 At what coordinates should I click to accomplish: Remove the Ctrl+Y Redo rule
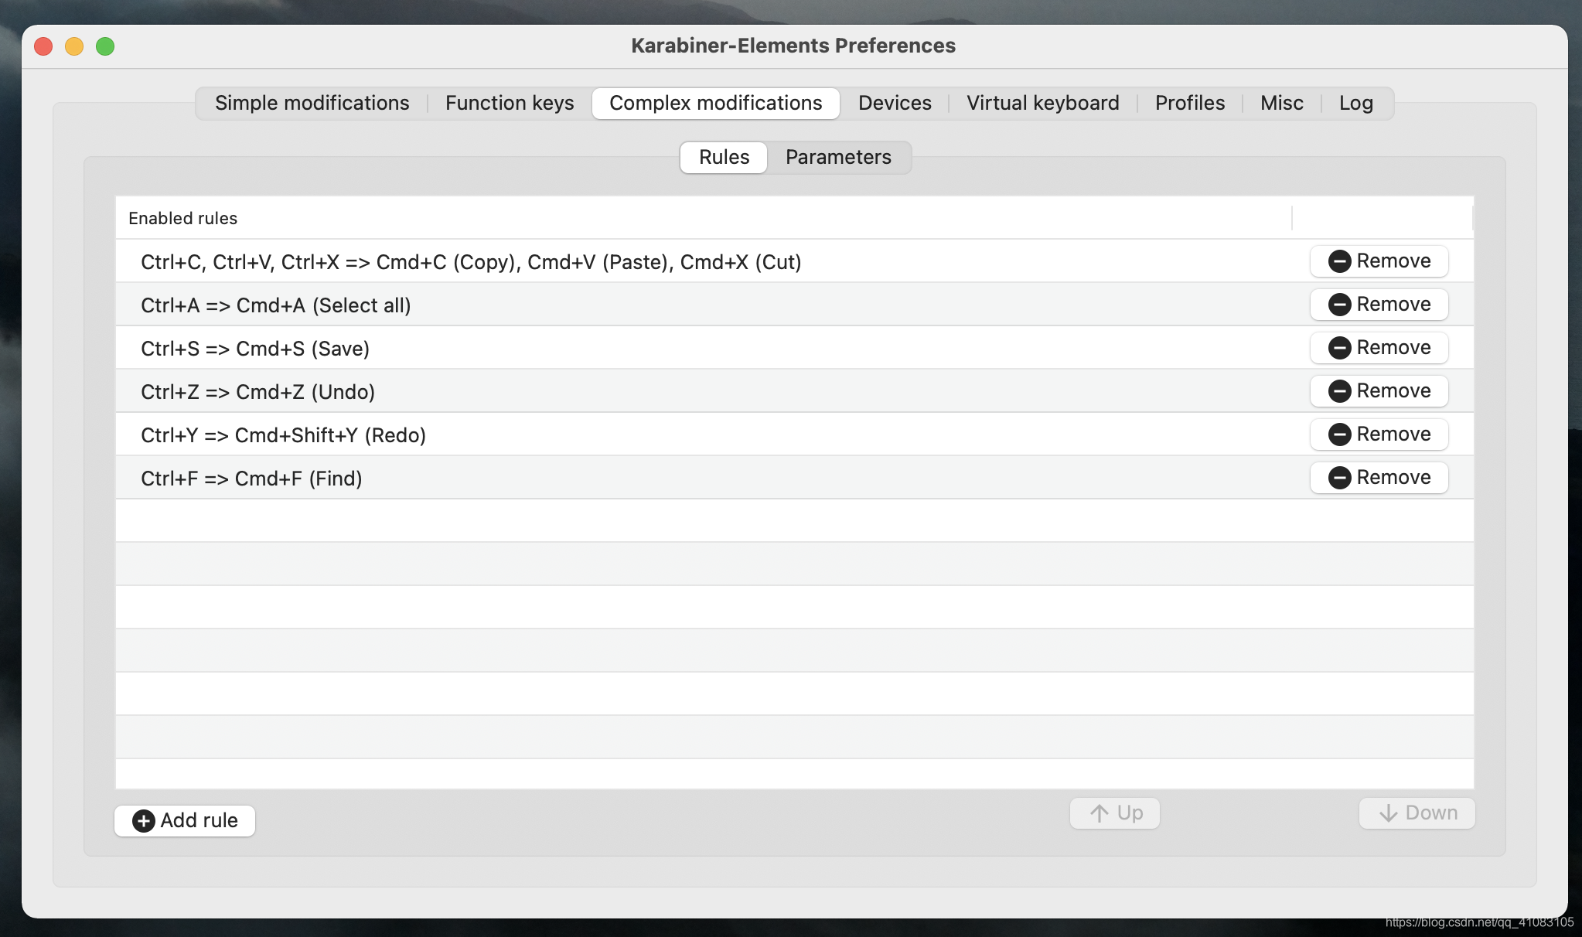(1379, 434)
